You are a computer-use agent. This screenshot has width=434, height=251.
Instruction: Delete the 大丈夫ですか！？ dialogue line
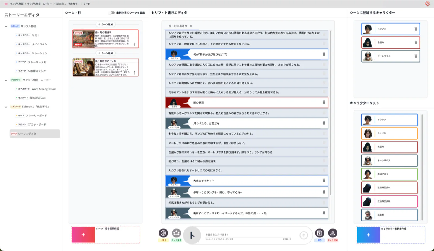pos(324,180)
